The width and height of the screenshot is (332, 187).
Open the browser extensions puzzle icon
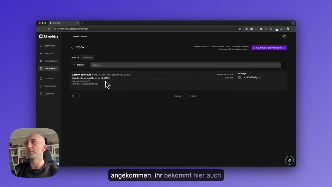(281, 29)
